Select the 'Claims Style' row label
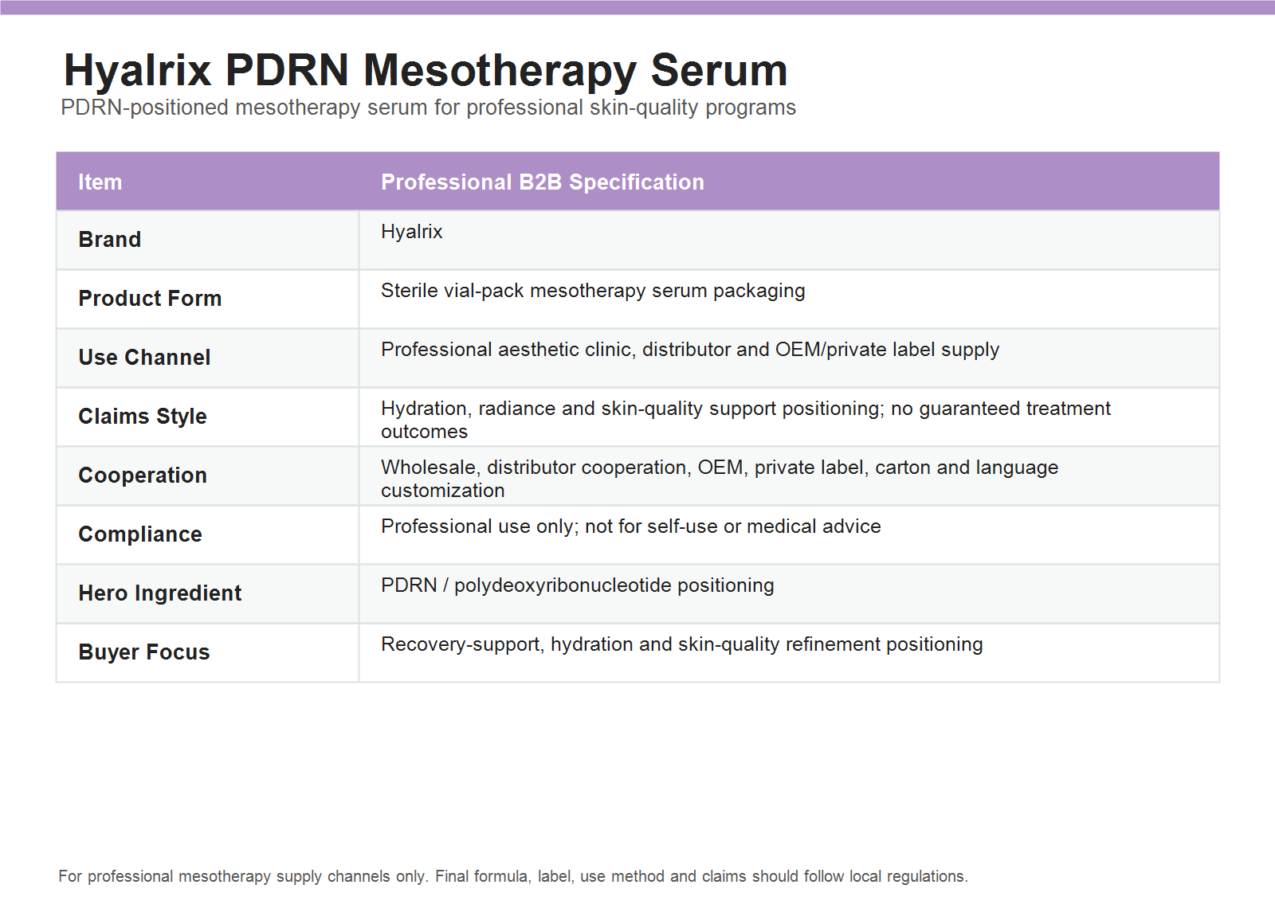The image size is (1275, 916). click(143, 416)
